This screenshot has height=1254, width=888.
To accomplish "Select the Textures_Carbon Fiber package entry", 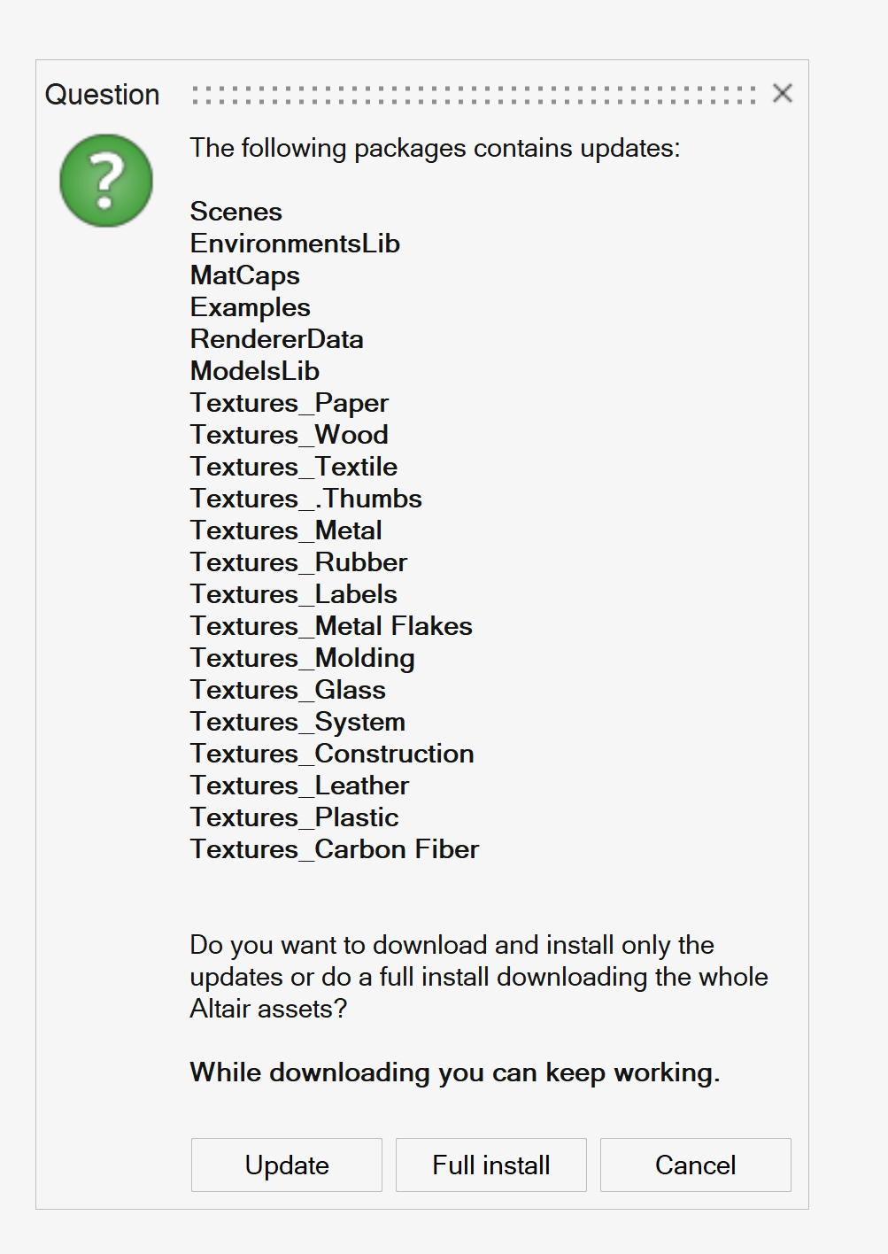I will click(x=334, y=849).
